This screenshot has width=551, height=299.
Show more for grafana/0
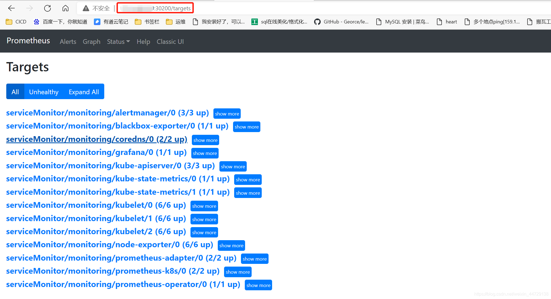coord(205,153)
